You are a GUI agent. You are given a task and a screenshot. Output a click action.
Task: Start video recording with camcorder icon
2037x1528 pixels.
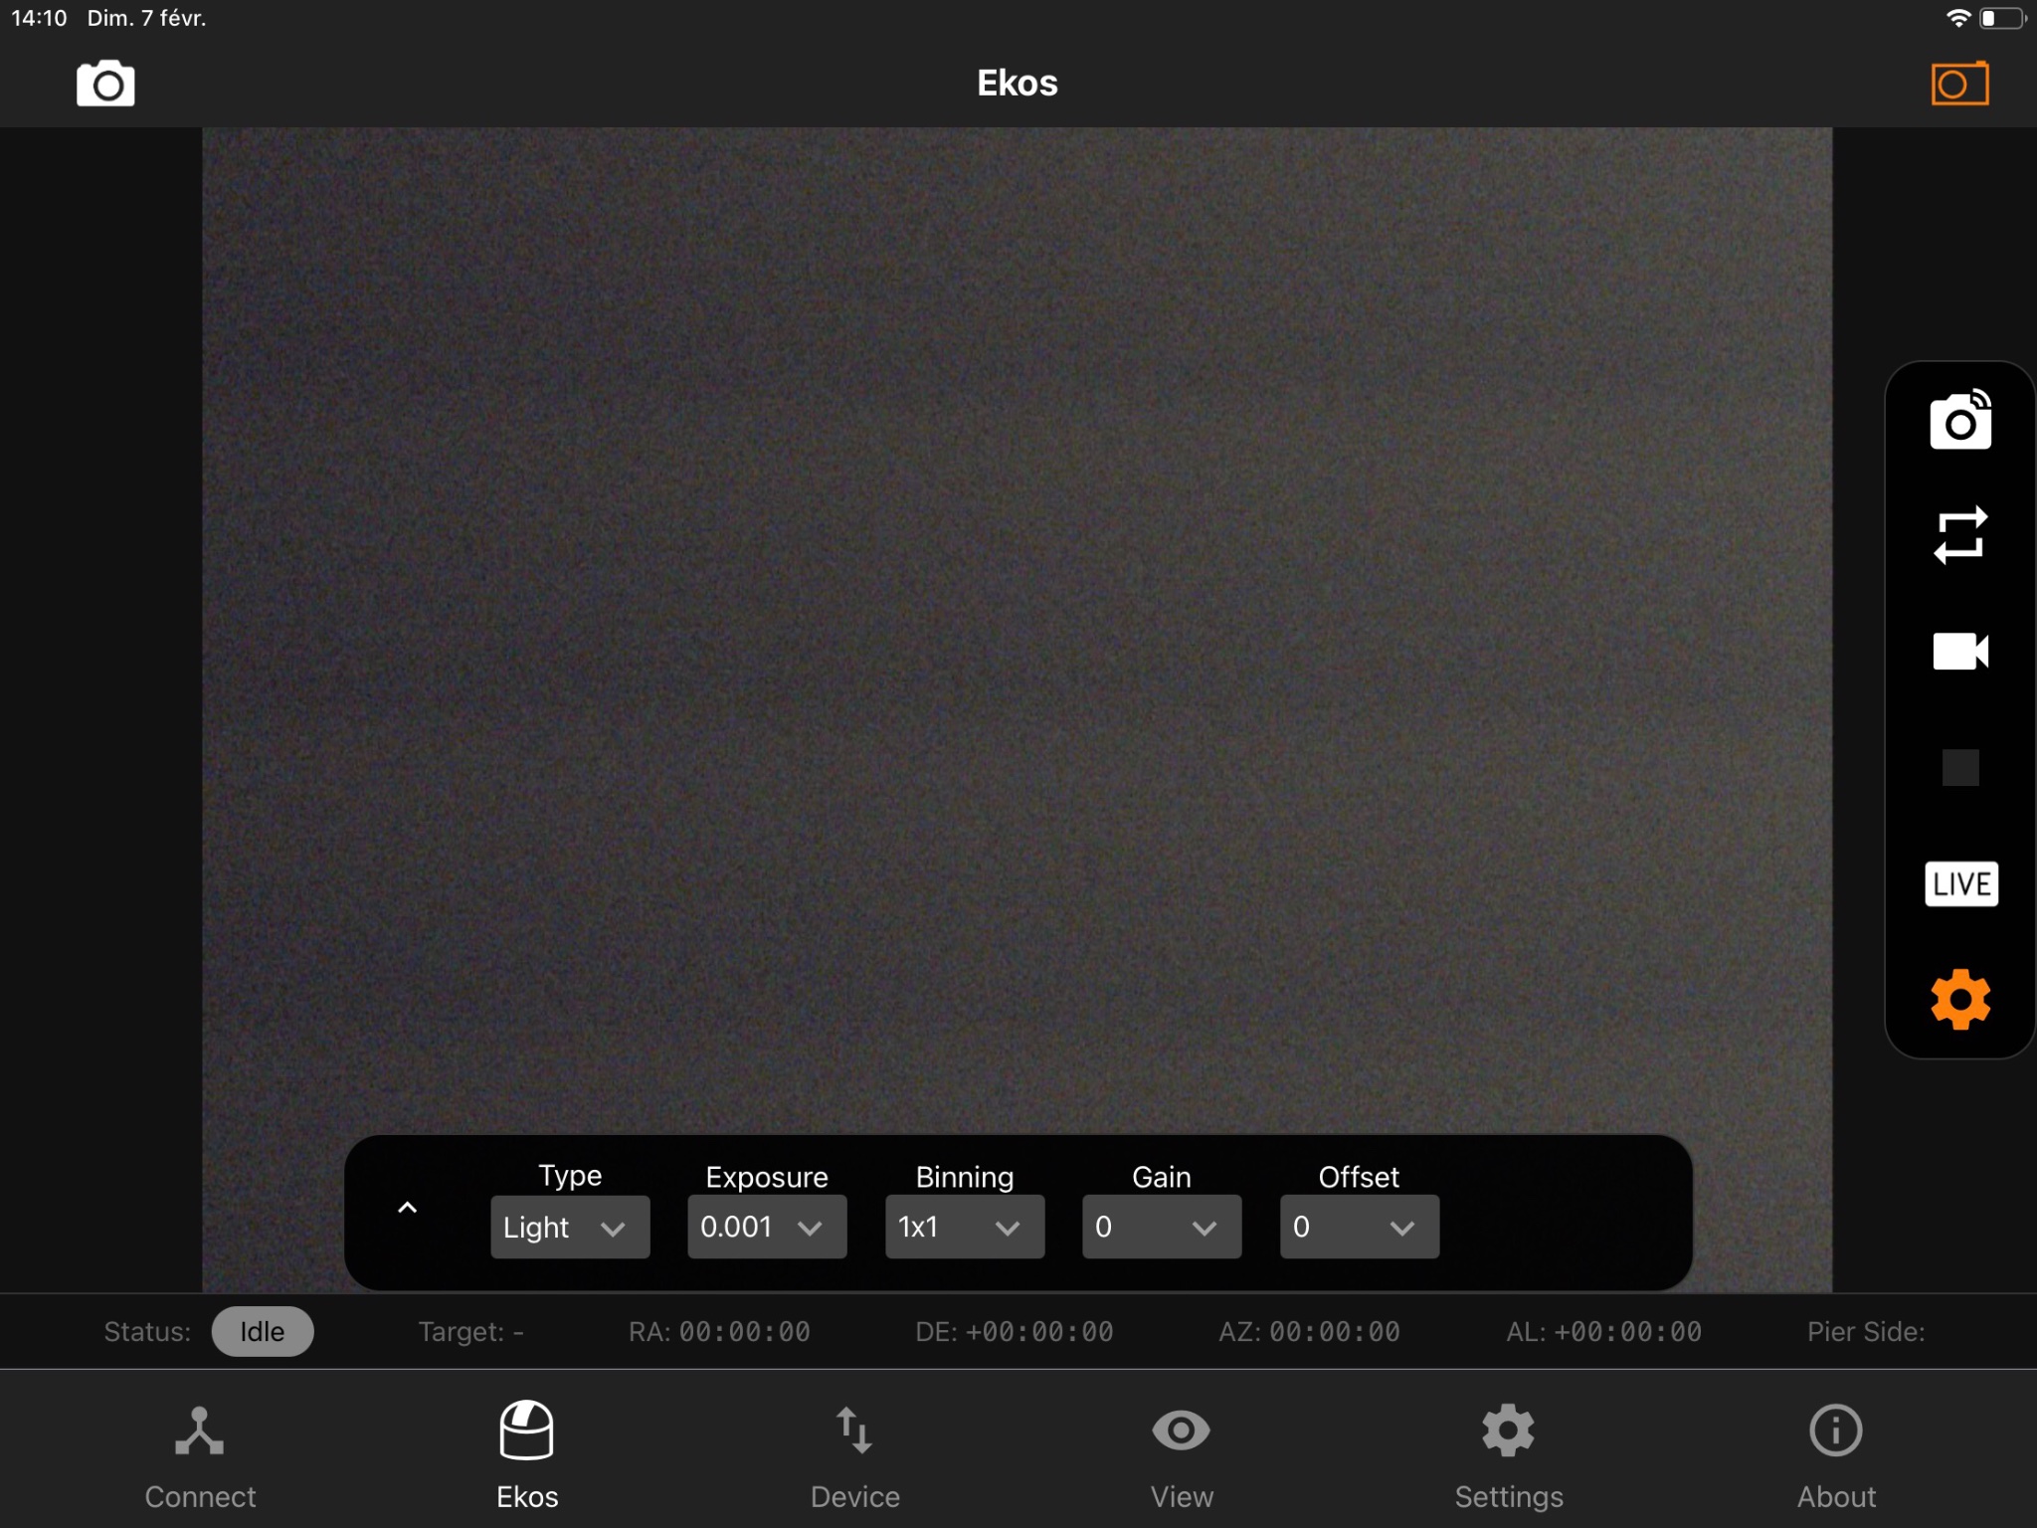coord(1960,652)
